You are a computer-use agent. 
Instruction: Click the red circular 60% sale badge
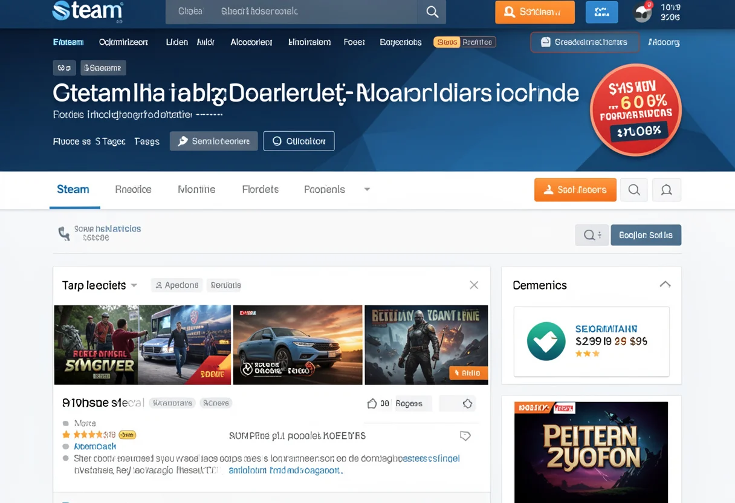[635, 109]
